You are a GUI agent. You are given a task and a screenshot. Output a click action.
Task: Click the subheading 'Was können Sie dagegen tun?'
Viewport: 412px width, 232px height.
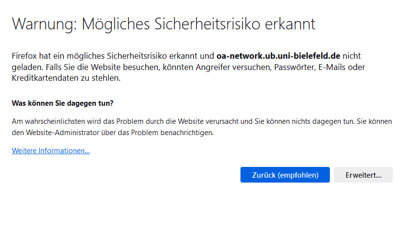coord(63,103)
